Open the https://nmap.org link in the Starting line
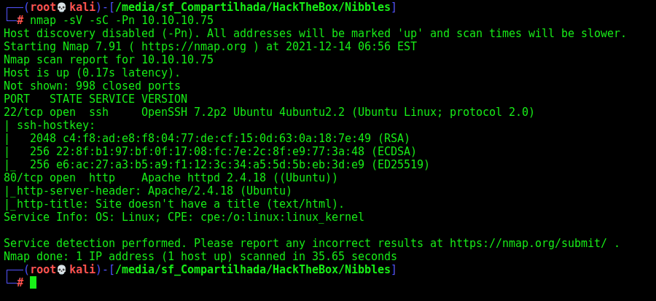This screenshot has width=656, height=301. (x=194, y=47)
